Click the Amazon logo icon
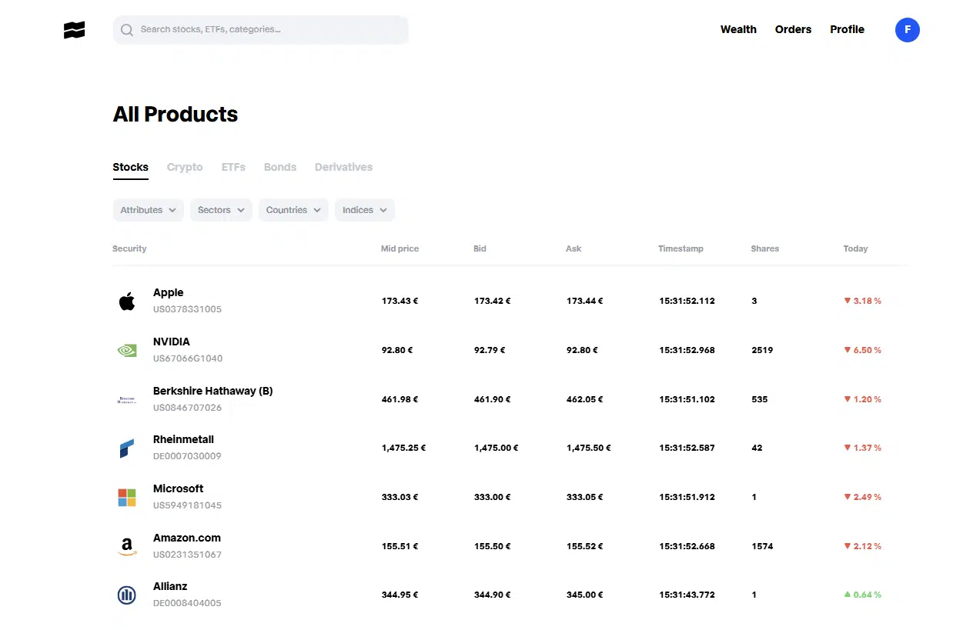 (127, 546)
